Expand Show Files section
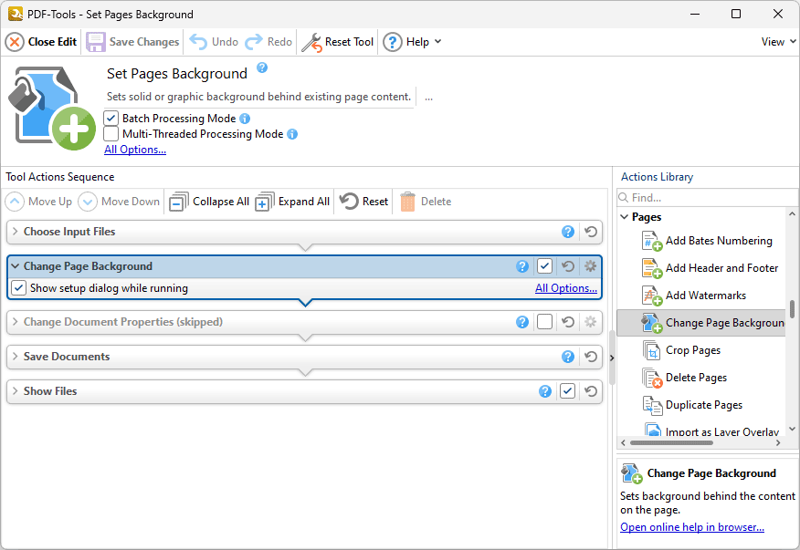This screenshot has width=800, height=550. (16, 391)
